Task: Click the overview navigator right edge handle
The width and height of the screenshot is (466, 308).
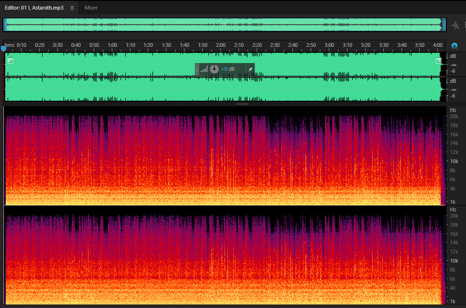Action: click(444, 25)
